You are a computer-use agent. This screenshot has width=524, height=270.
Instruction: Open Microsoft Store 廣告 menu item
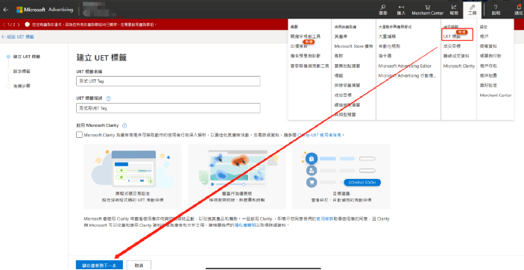[353, 46]
